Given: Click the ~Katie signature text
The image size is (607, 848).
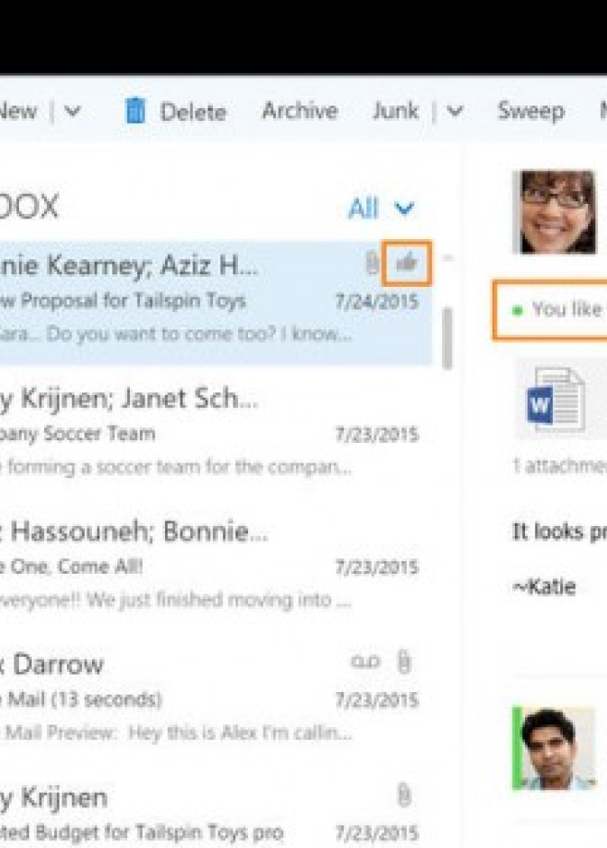Looking at the screenshot, I should pos(544,586).
